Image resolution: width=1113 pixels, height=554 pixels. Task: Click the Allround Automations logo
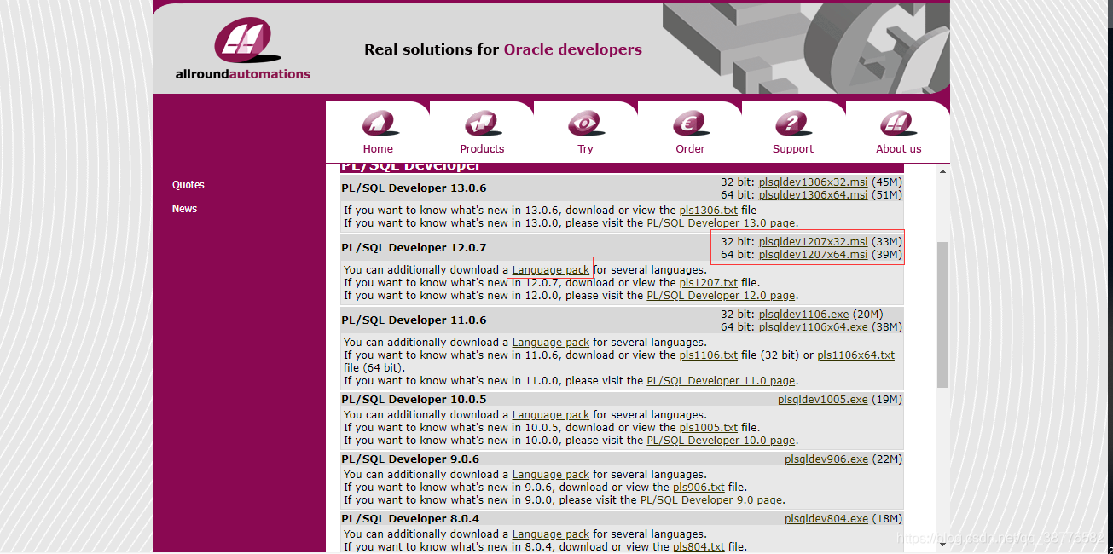(243, 49)
